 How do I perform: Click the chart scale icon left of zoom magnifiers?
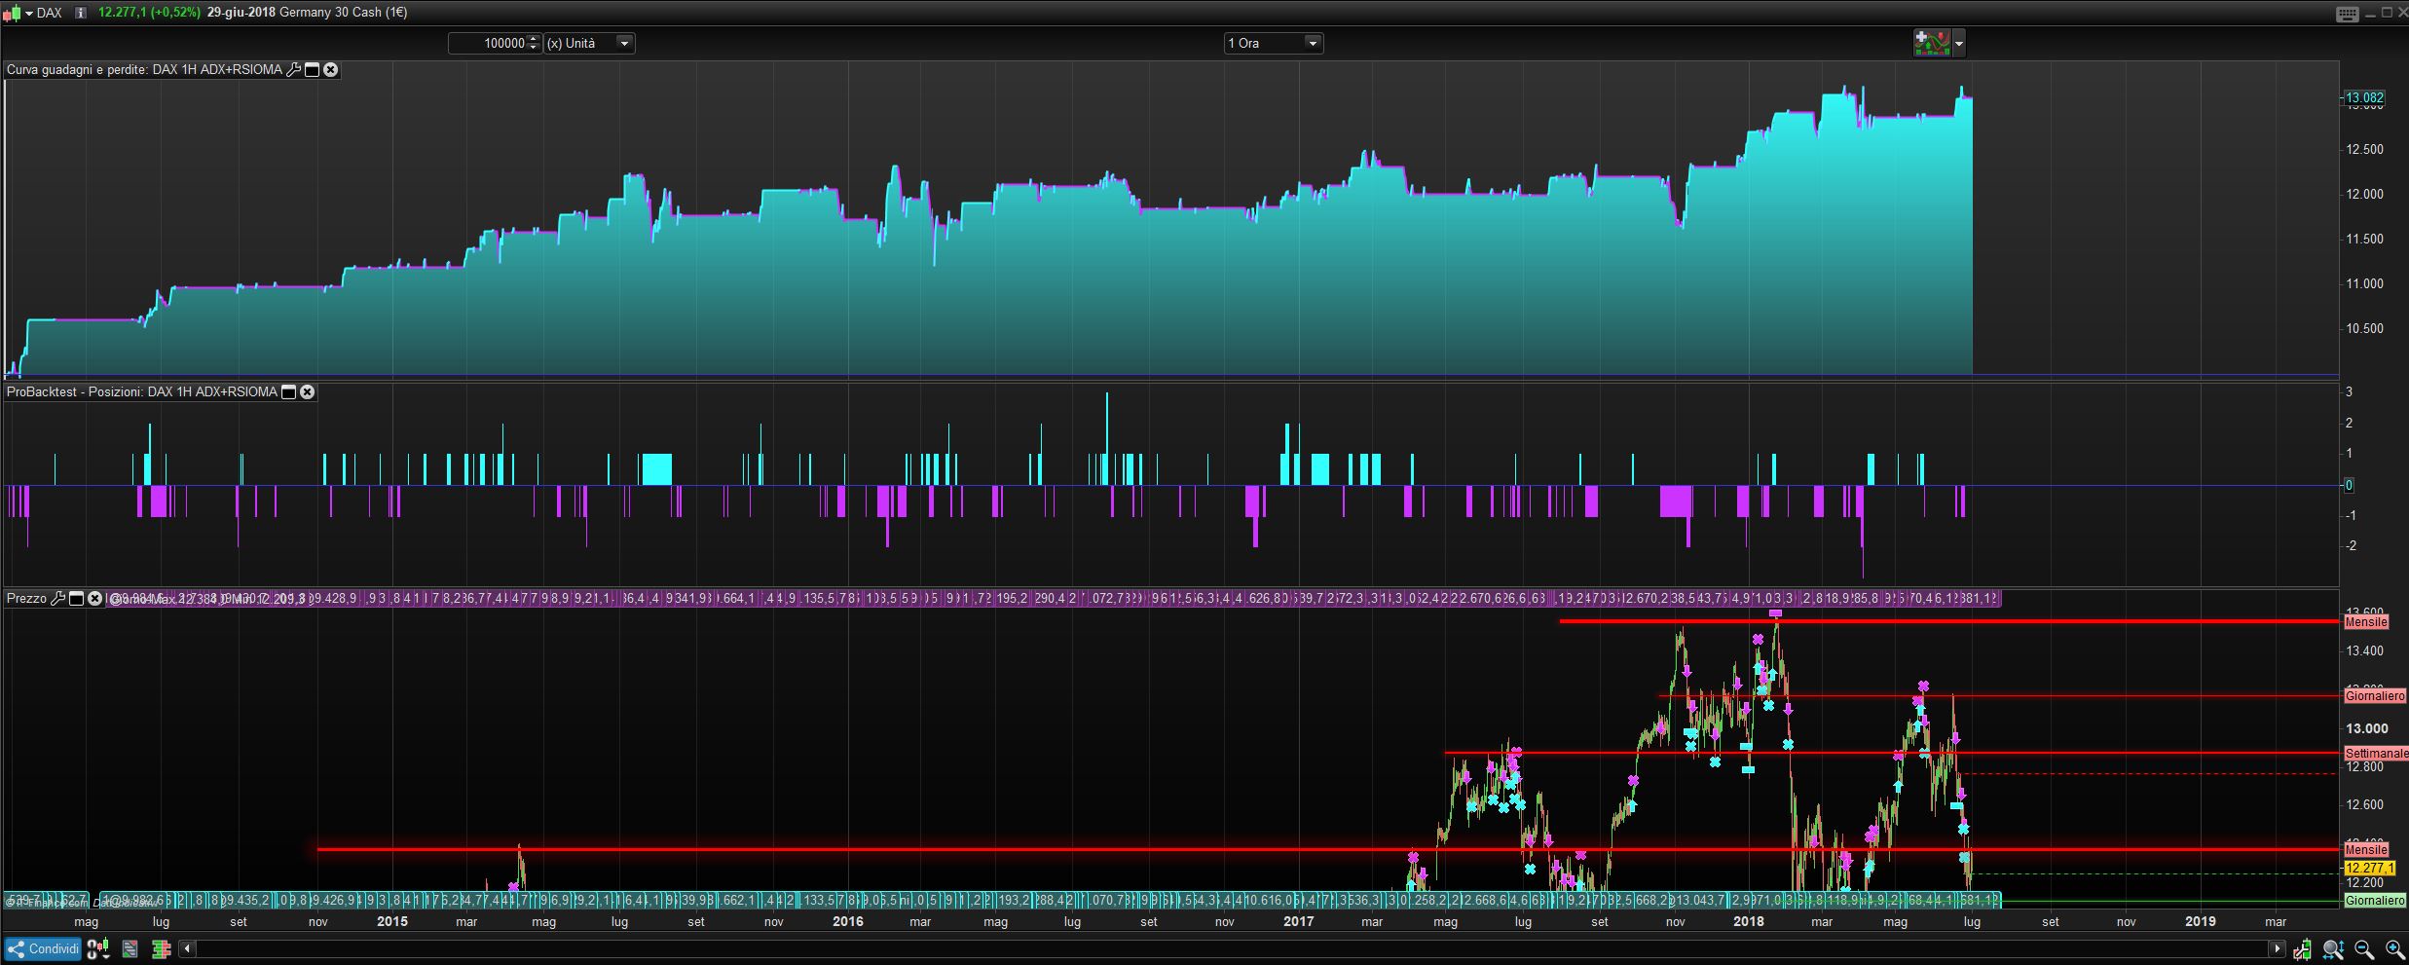pyautogui.click(x=2303, y=949)
